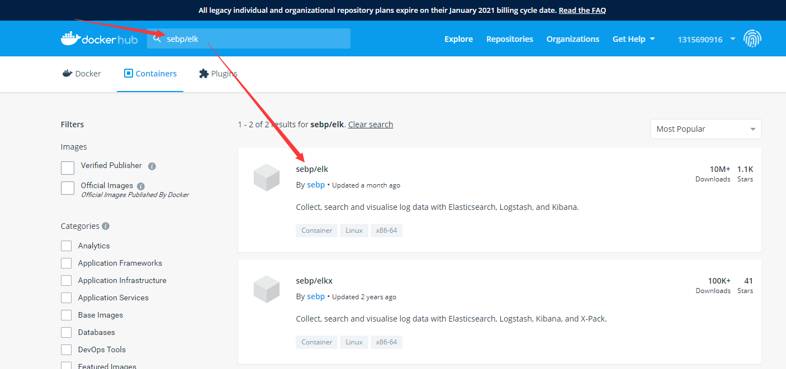Click the Linux tag on sebp/elk

click(x=354, y=231)
